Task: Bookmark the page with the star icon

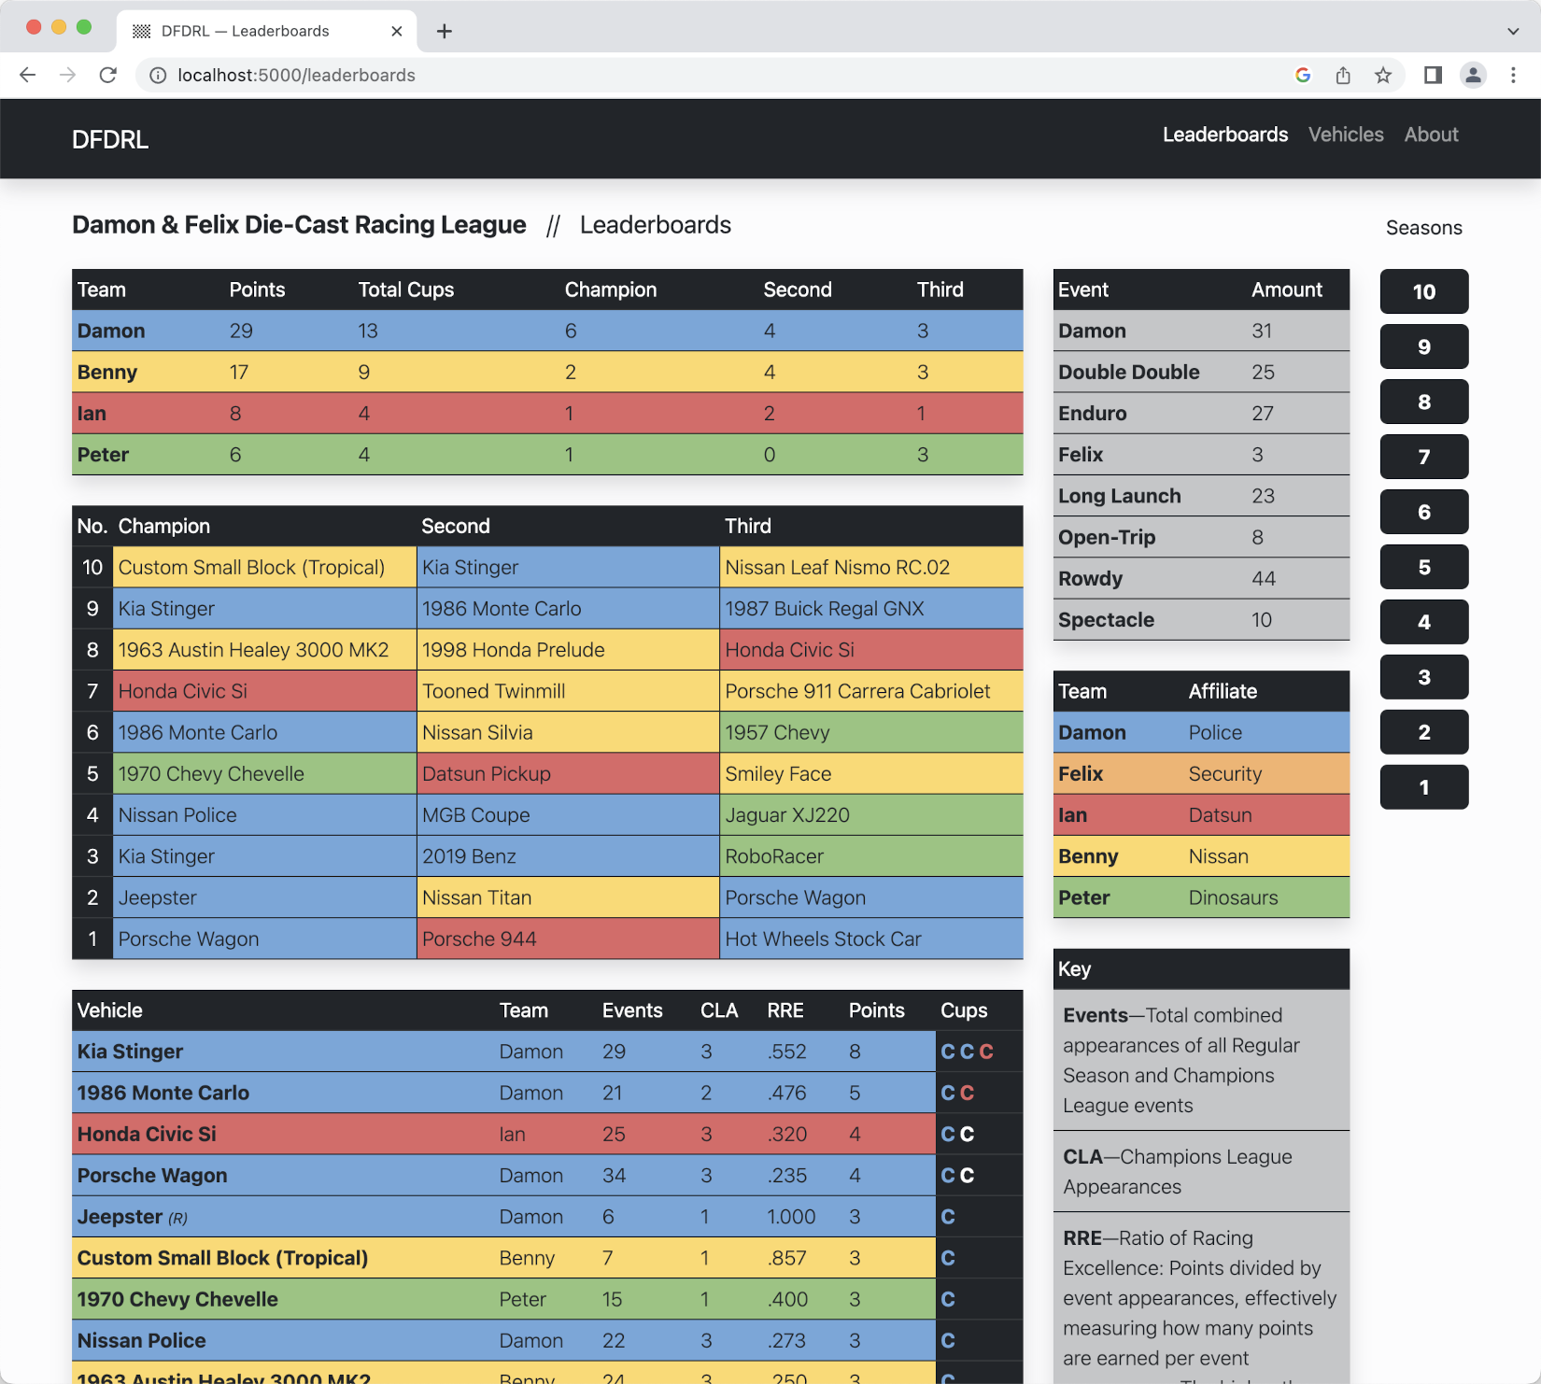Action: click(x=1382, y=76)
